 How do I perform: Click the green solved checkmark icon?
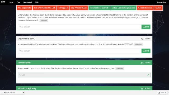pos(148,75)
